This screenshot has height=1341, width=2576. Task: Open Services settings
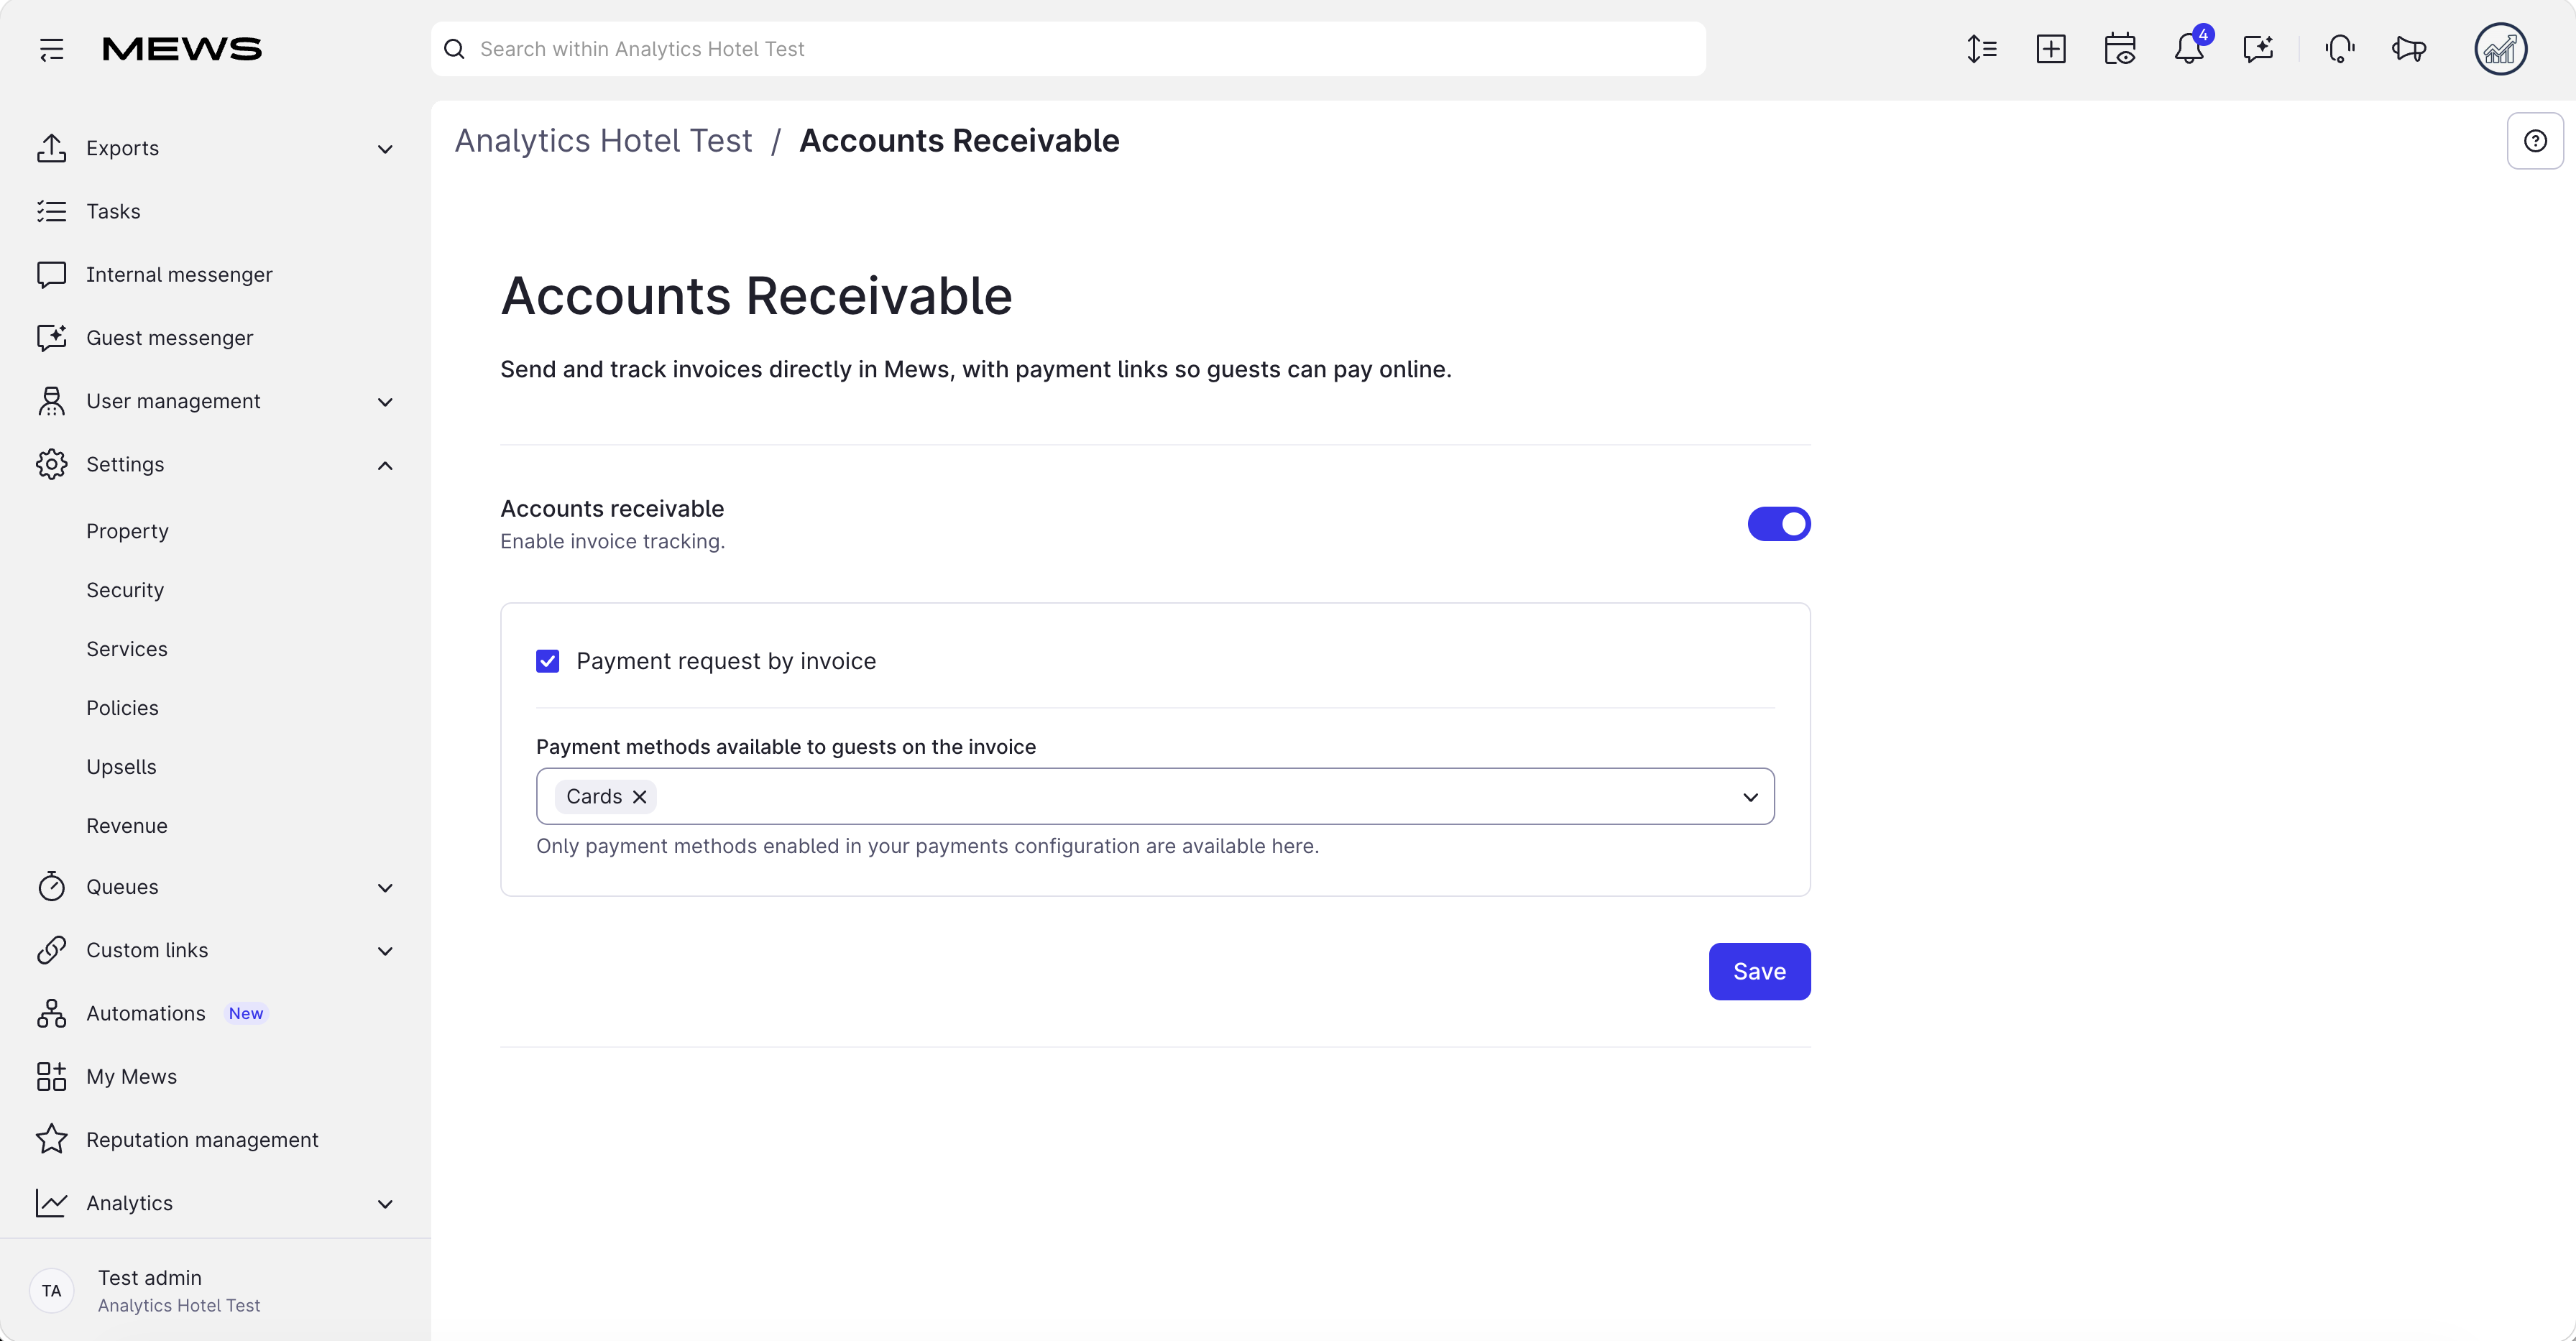(x=127, y=649)
